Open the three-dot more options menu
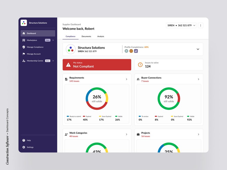227x170 pixels. [x=201, y=25]
